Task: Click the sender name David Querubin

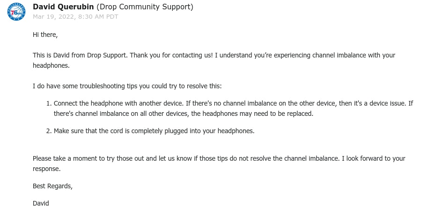Action: point(64,7)
